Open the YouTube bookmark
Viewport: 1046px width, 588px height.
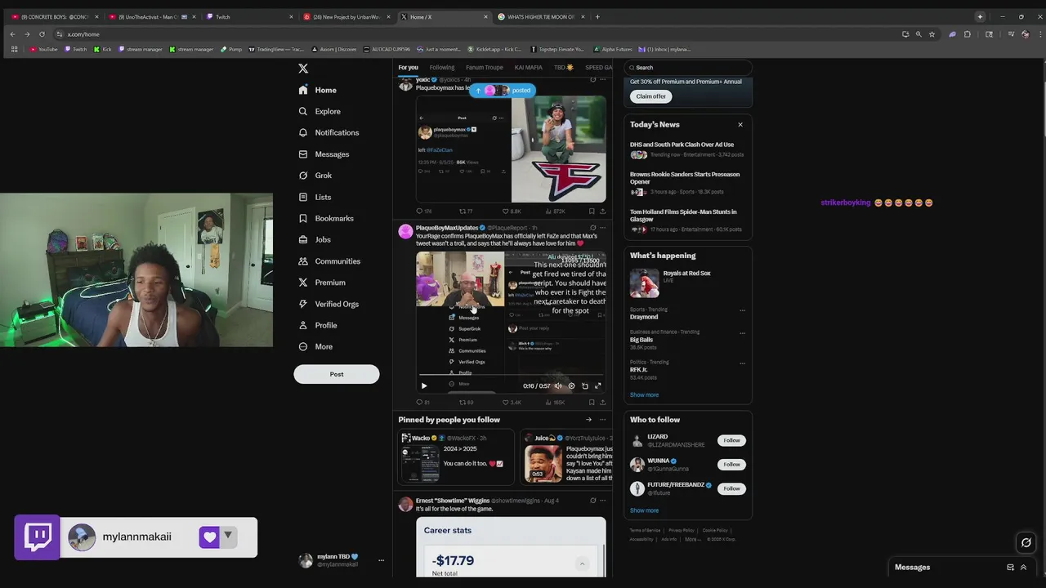(44, 49)
